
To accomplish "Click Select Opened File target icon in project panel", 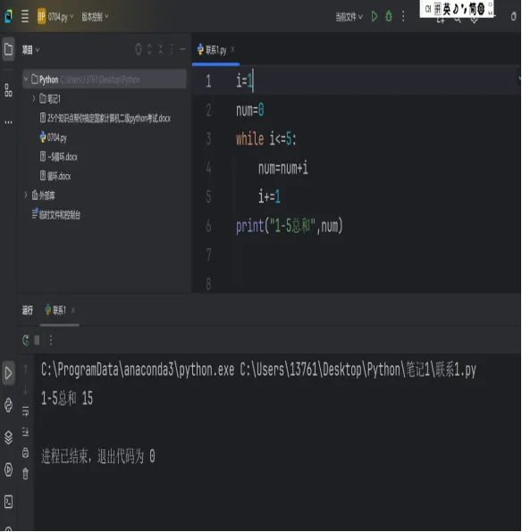I will click(138, 49).
